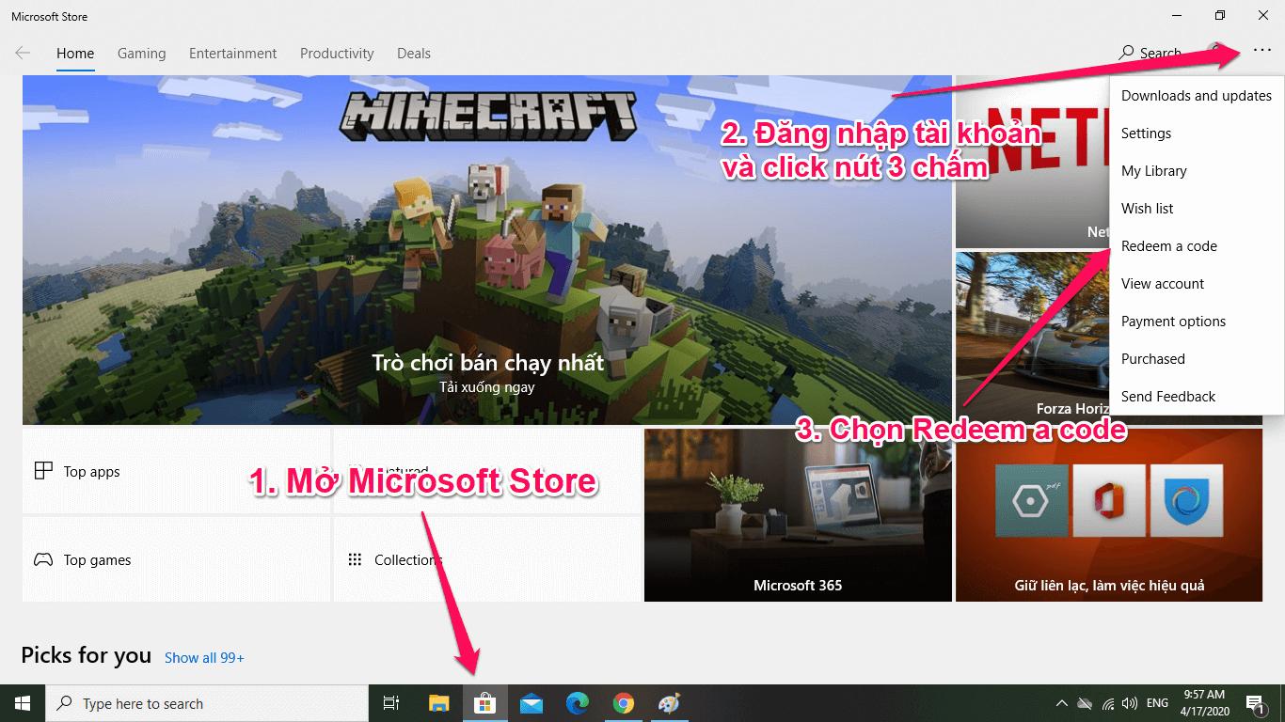This screenshot has height=722, width=1285.
Task: Open Mail from the taskbar
Action: (x=531, y=703)
